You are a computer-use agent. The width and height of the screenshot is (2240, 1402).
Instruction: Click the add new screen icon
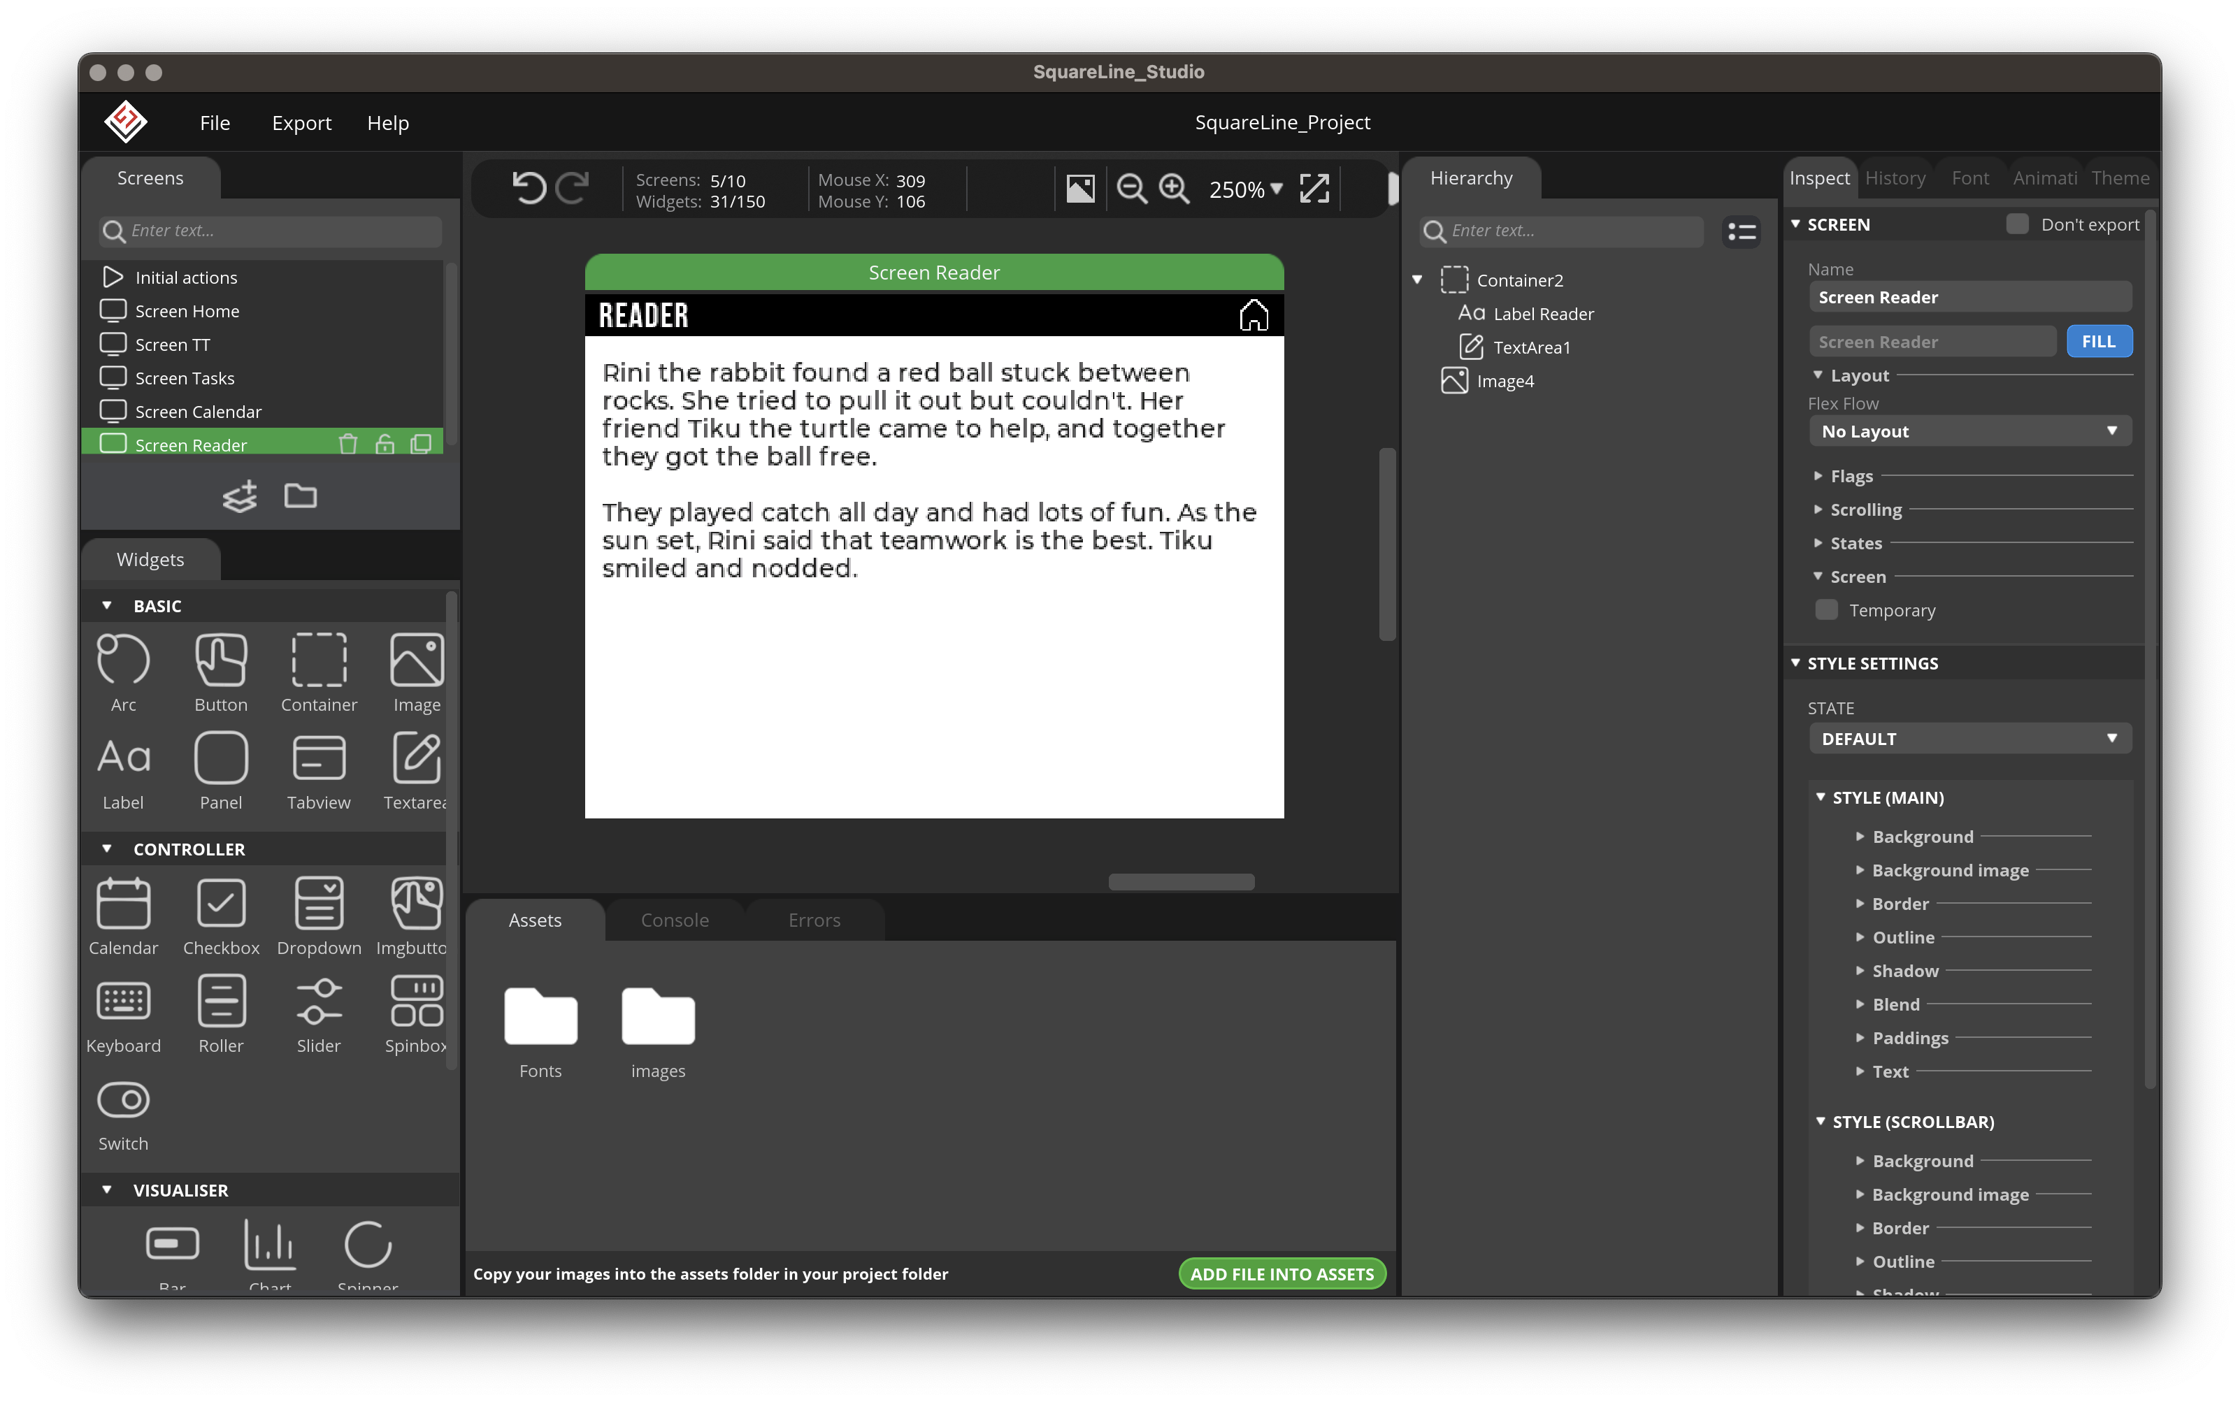click(x=240, y=496)
